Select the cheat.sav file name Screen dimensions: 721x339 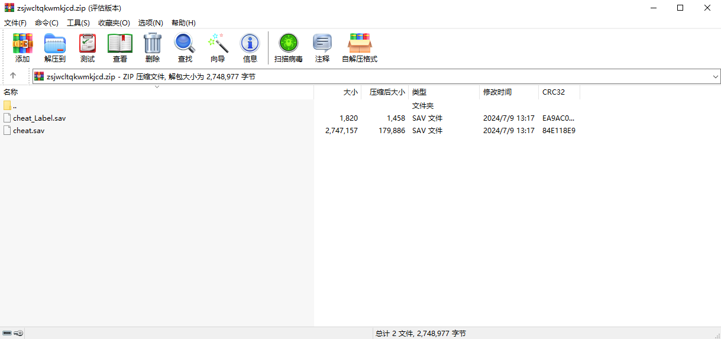[x=29, y=131]
